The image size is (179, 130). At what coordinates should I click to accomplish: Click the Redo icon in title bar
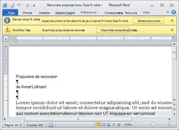click(28, 5)
